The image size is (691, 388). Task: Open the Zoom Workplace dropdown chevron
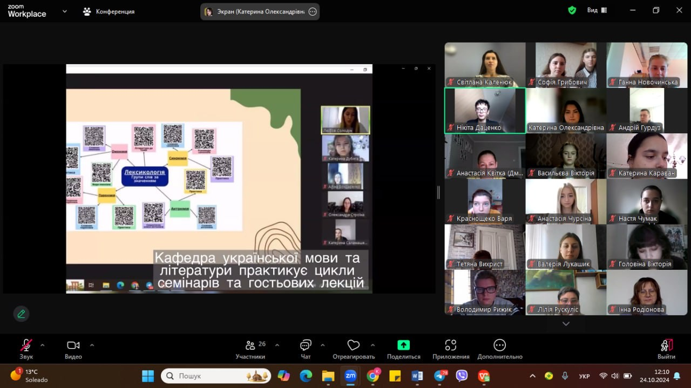click(x=65, y=11)
